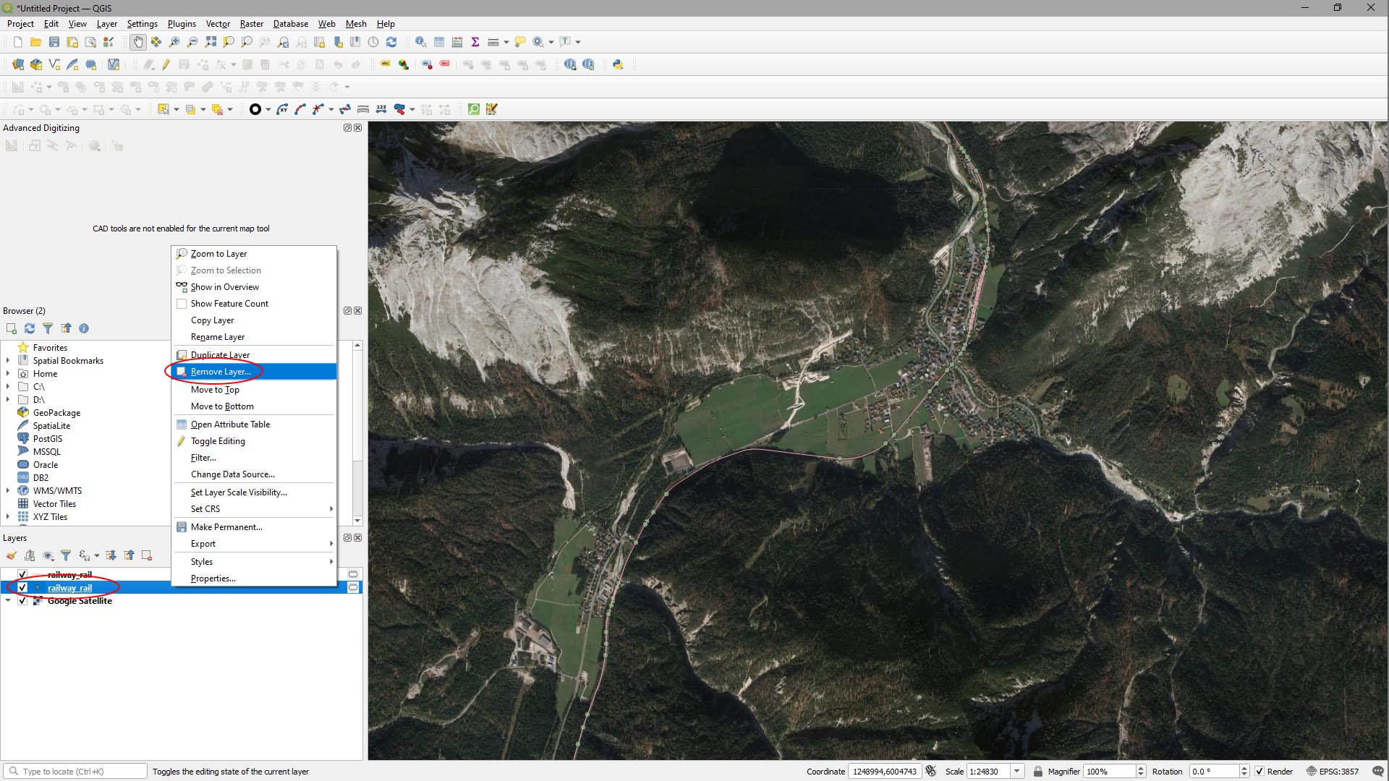This screenshot has width=1389, height=781.
Task: Open the Scale dropdown arrow
Action: (x=1017, y=772)
